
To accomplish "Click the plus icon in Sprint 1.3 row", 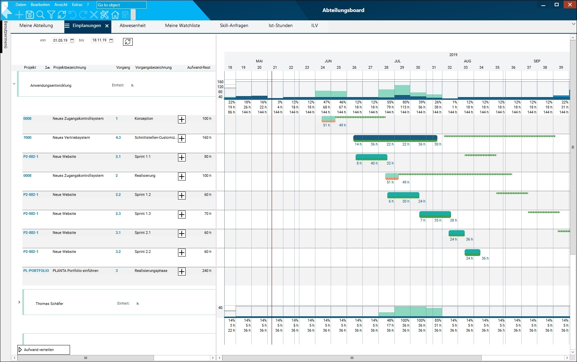I will click(182, 215).
